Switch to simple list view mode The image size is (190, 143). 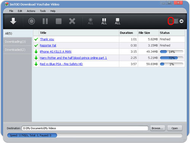click(x=171, y=21)
